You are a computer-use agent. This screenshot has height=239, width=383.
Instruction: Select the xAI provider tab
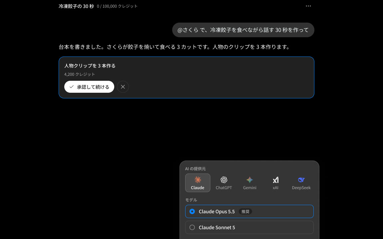[275, 183]
